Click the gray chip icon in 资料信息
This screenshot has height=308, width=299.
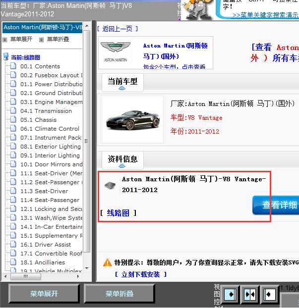110,185
